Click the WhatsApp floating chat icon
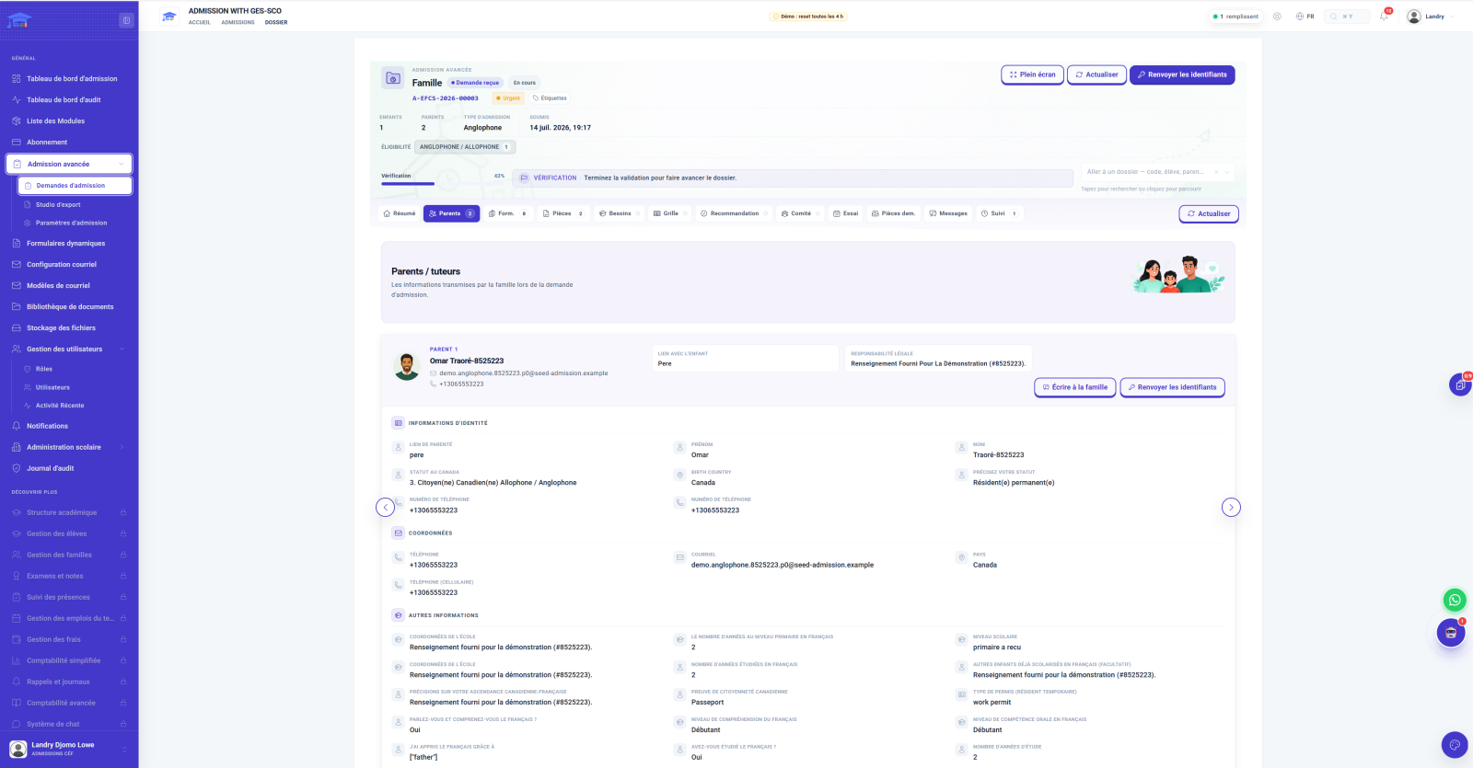Viewport: 1473px width, 768px height. [x=1455, y=600]
